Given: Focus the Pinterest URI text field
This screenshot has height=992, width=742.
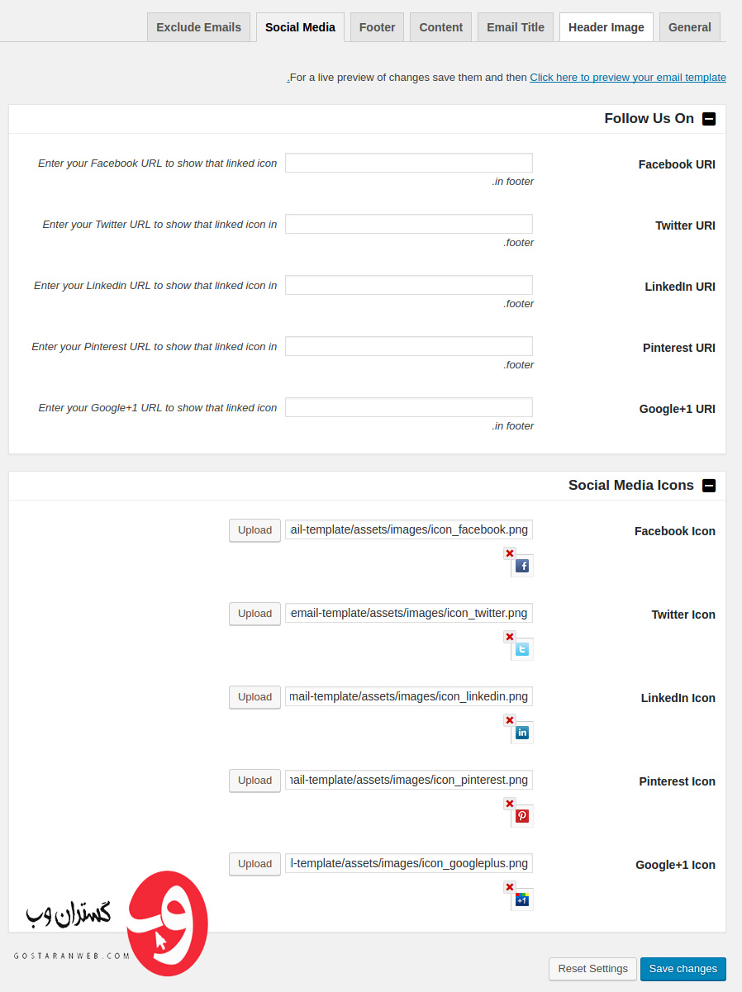Looking at the screenshot, I should coord(409,346).
